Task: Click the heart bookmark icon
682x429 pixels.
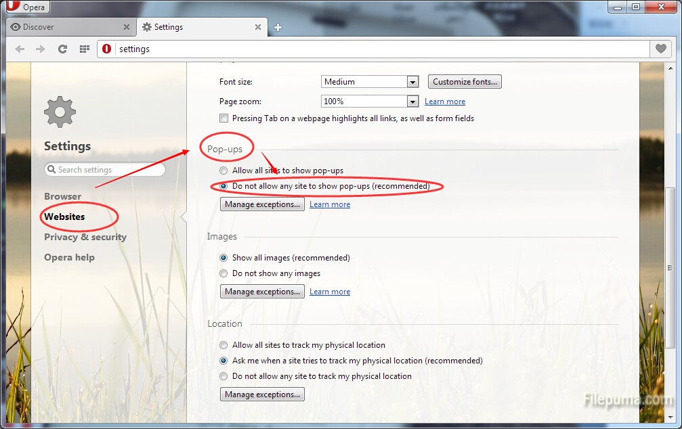Action: click(660, 49)
